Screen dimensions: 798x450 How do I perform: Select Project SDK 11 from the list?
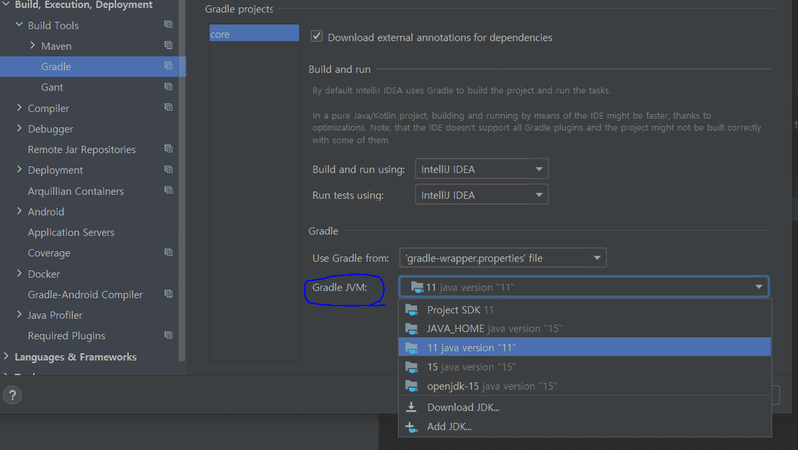coord(460,309)
